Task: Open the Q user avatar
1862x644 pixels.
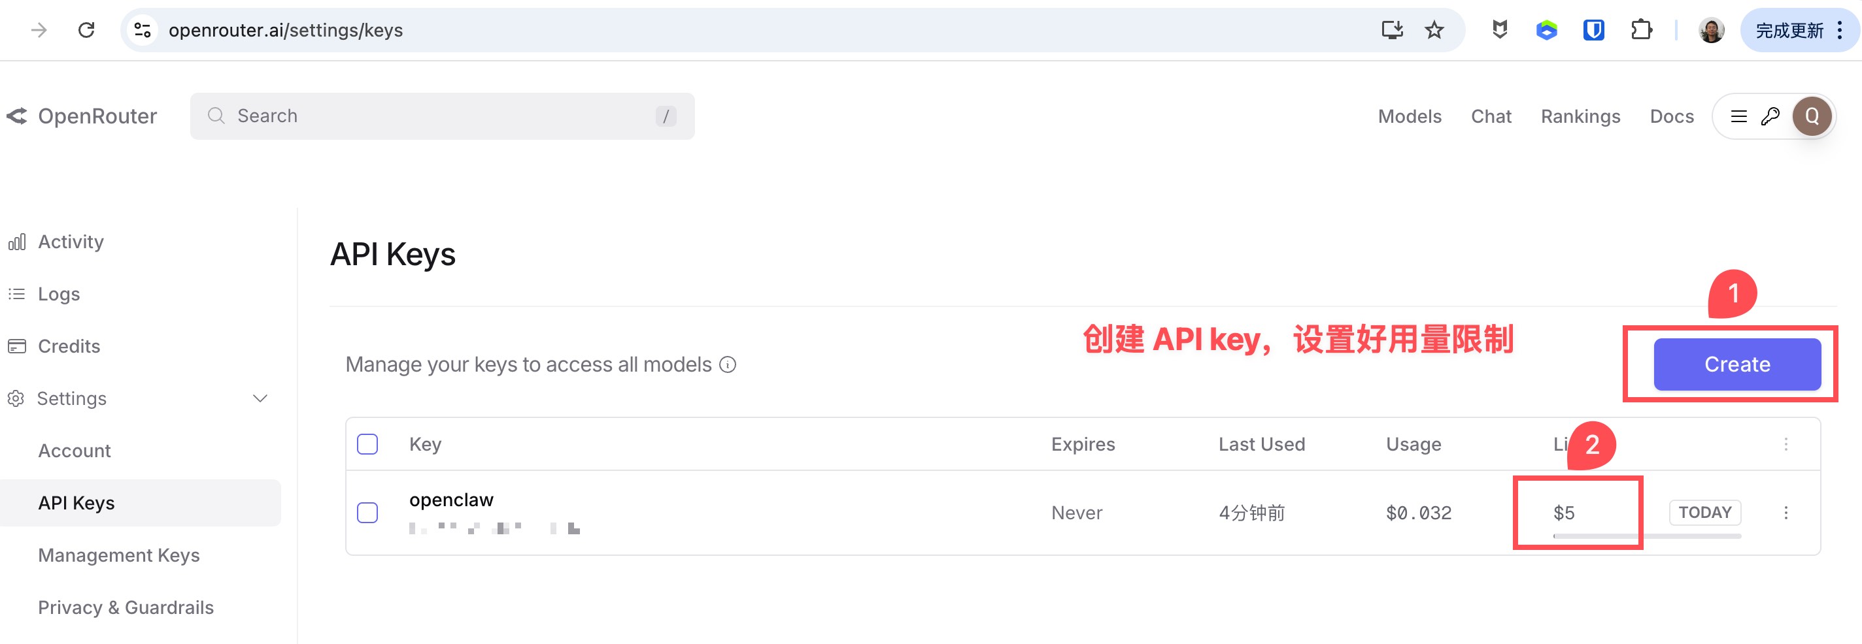Action: point(1812,116)
